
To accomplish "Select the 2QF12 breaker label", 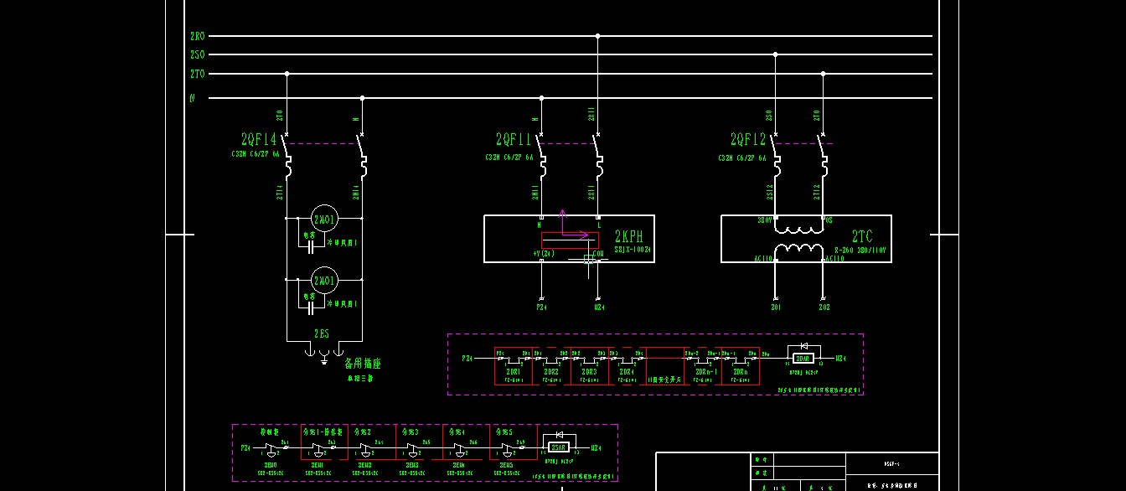I will (x=748, y=140).
